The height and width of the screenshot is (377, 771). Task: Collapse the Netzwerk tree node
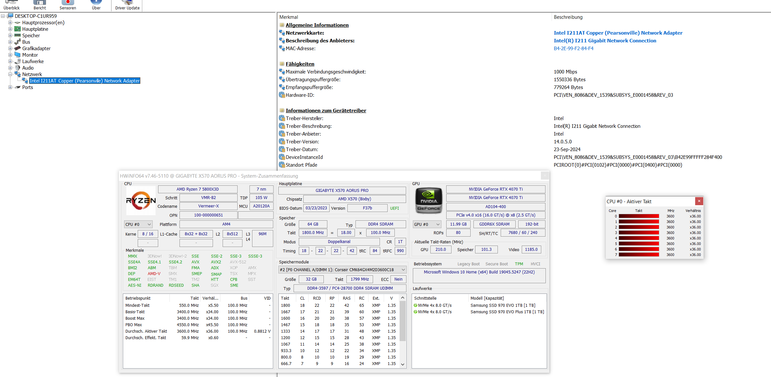10,74
